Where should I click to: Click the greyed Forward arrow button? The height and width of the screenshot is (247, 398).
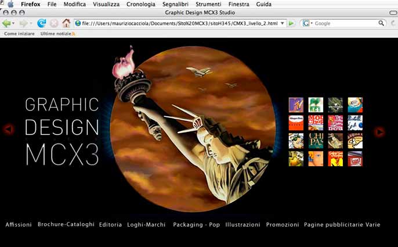click(x=23, y=23)
